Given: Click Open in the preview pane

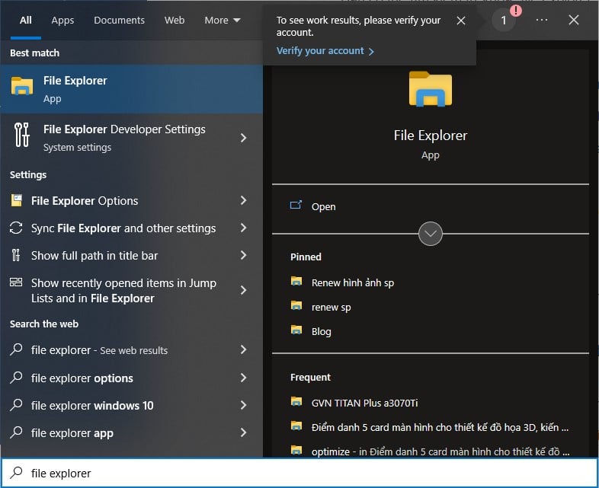Looking at the screenshot, I should (x=324, y=206).
